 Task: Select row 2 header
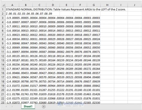[x=3, y=14]
